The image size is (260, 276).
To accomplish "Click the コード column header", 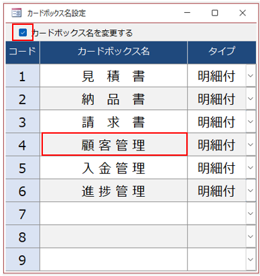I will [x=23, y=52].
